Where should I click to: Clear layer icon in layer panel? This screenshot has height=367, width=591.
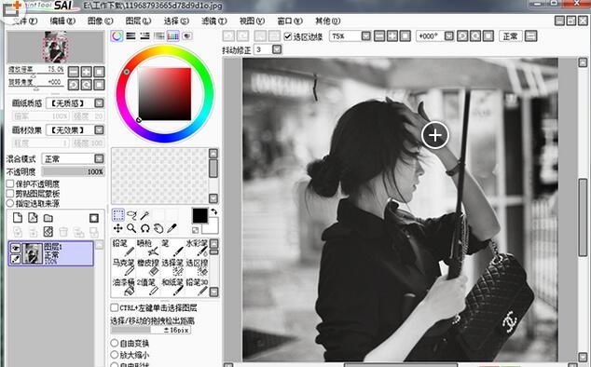(48, 231)
